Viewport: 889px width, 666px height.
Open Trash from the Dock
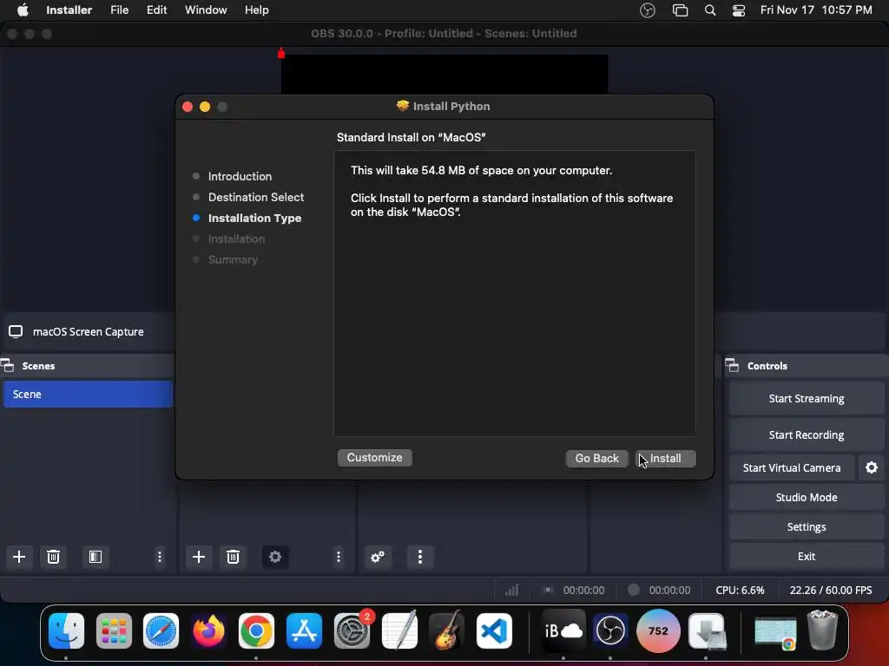point(822,630)
